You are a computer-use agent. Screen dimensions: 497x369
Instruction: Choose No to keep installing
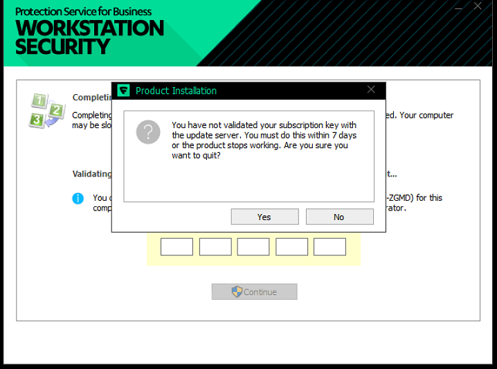click(x=339, y=217)
